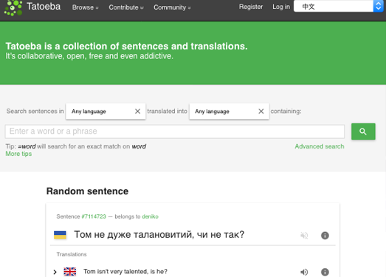
Task: Click the Register link
Action: click(x=251, y=7)
